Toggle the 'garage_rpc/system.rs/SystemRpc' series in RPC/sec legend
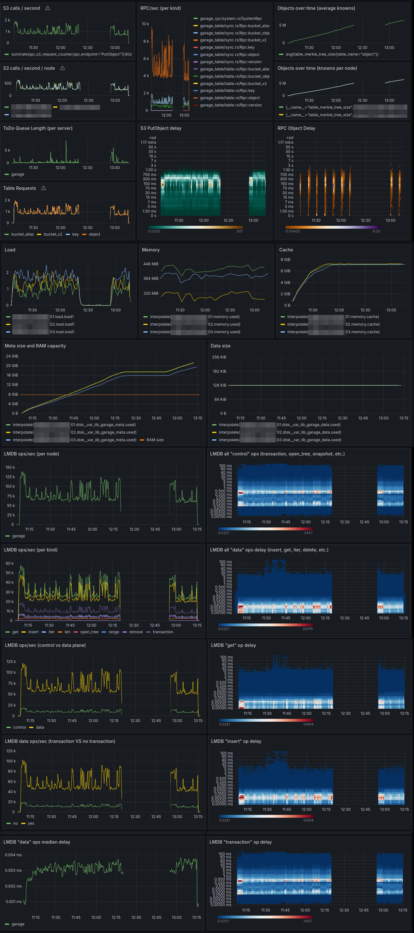414x933 pixels. pyautogui.click(x=231, y=18)
